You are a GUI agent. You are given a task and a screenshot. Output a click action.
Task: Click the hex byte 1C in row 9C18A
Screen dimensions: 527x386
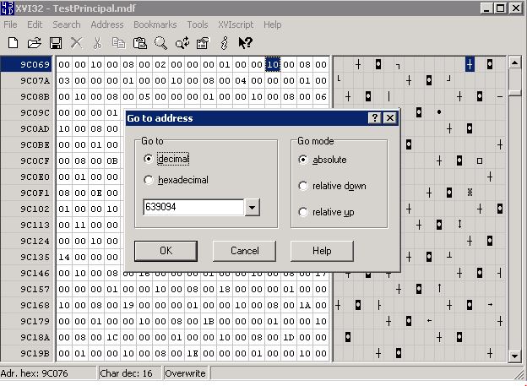112,338
